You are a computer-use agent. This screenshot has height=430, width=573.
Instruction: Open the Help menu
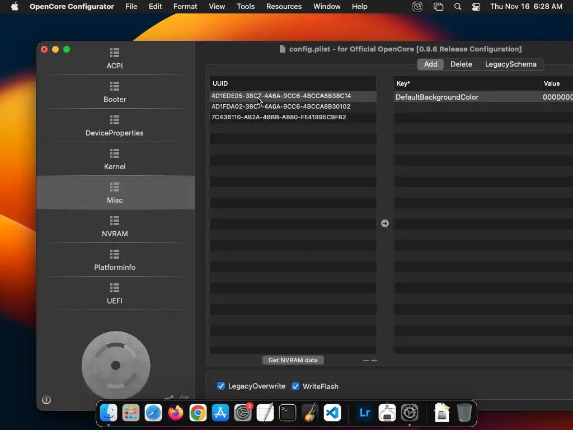360,7
